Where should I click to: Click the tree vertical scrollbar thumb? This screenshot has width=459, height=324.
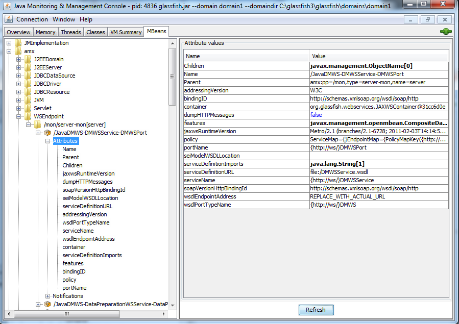click(173, 77)
